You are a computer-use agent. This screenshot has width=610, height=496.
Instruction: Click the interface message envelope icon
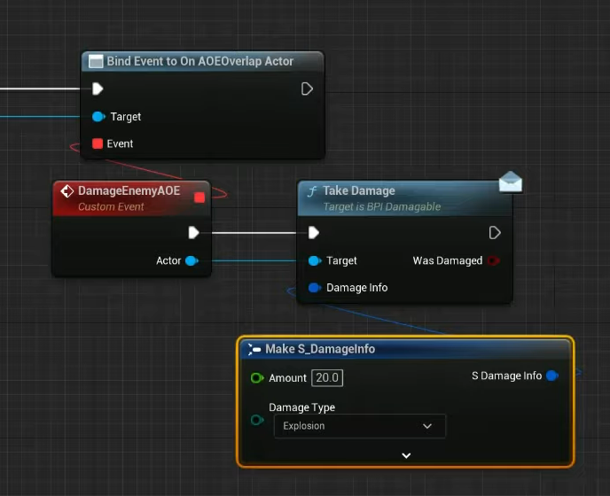[511, 182]
